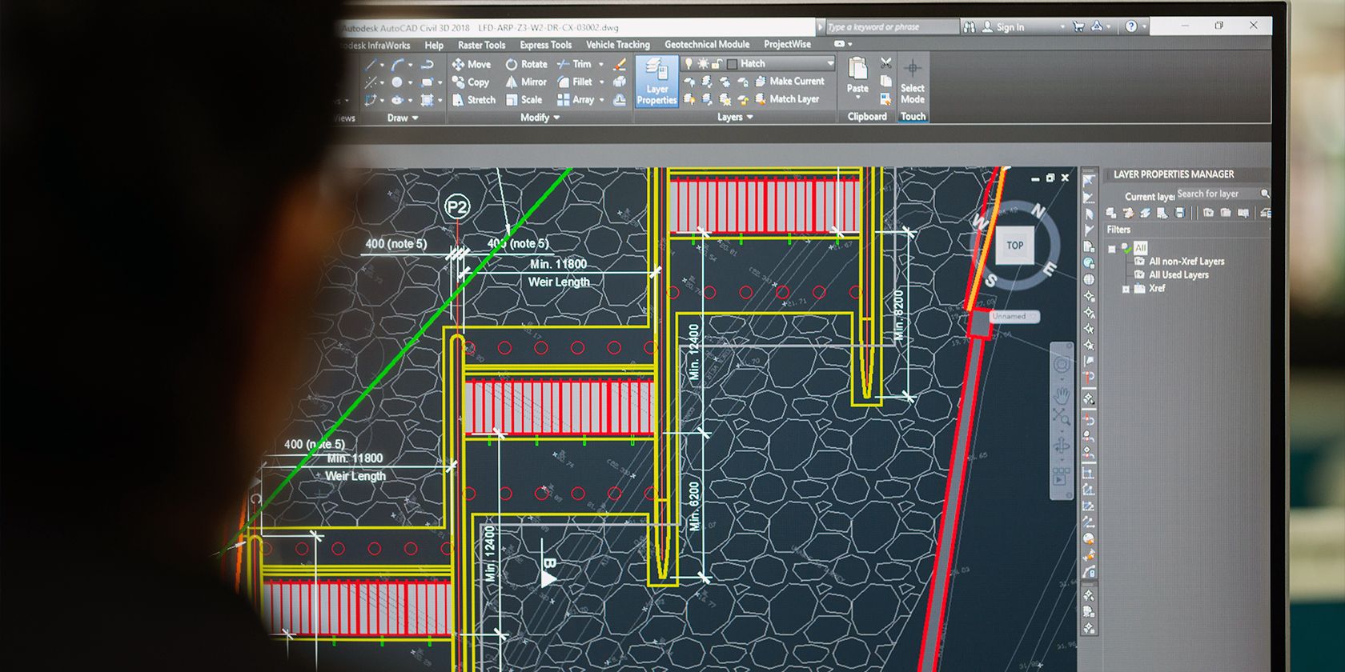The height and width of the screenshot is (672, 1345).
Task: Toggle layer lock padlock icon
Action: (x=717, y=63)
